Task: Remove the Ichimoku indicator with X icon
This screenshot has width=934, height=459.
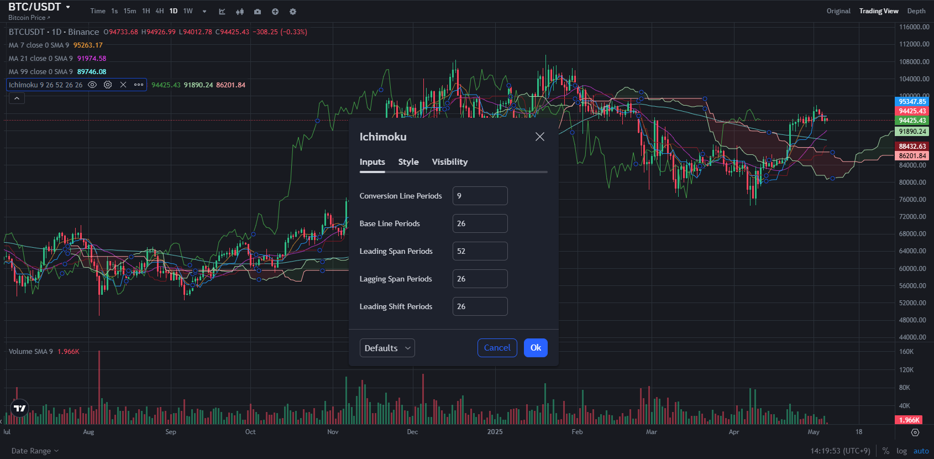Action: (x=123, y=85)
